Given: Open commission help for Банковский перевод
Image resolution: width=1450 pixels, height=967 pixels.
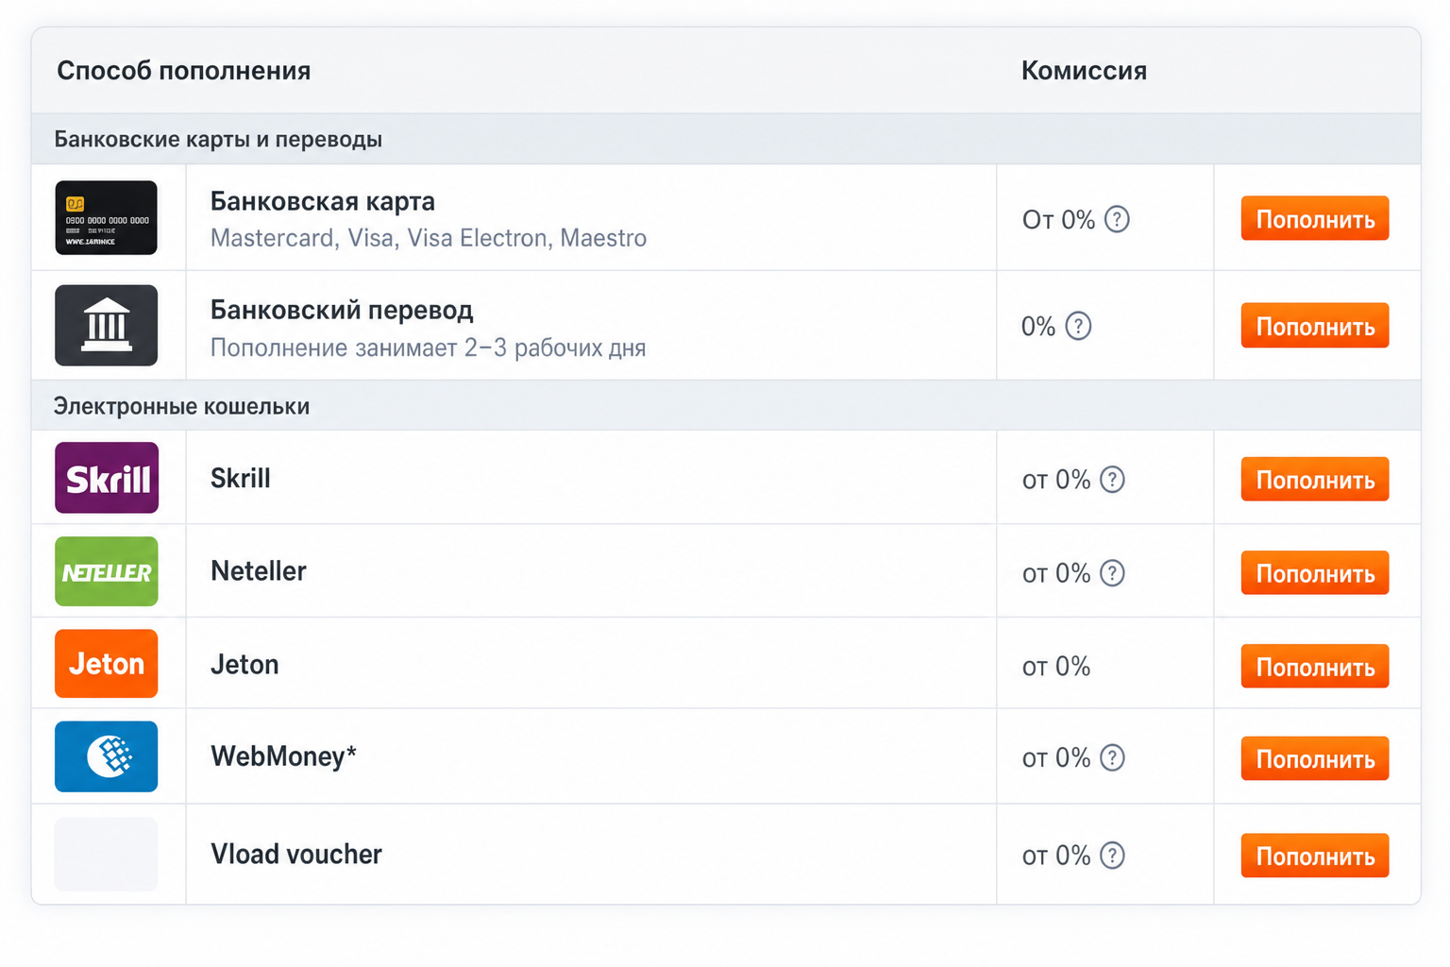Looking at the screenshot, I should coord(1078,326).
